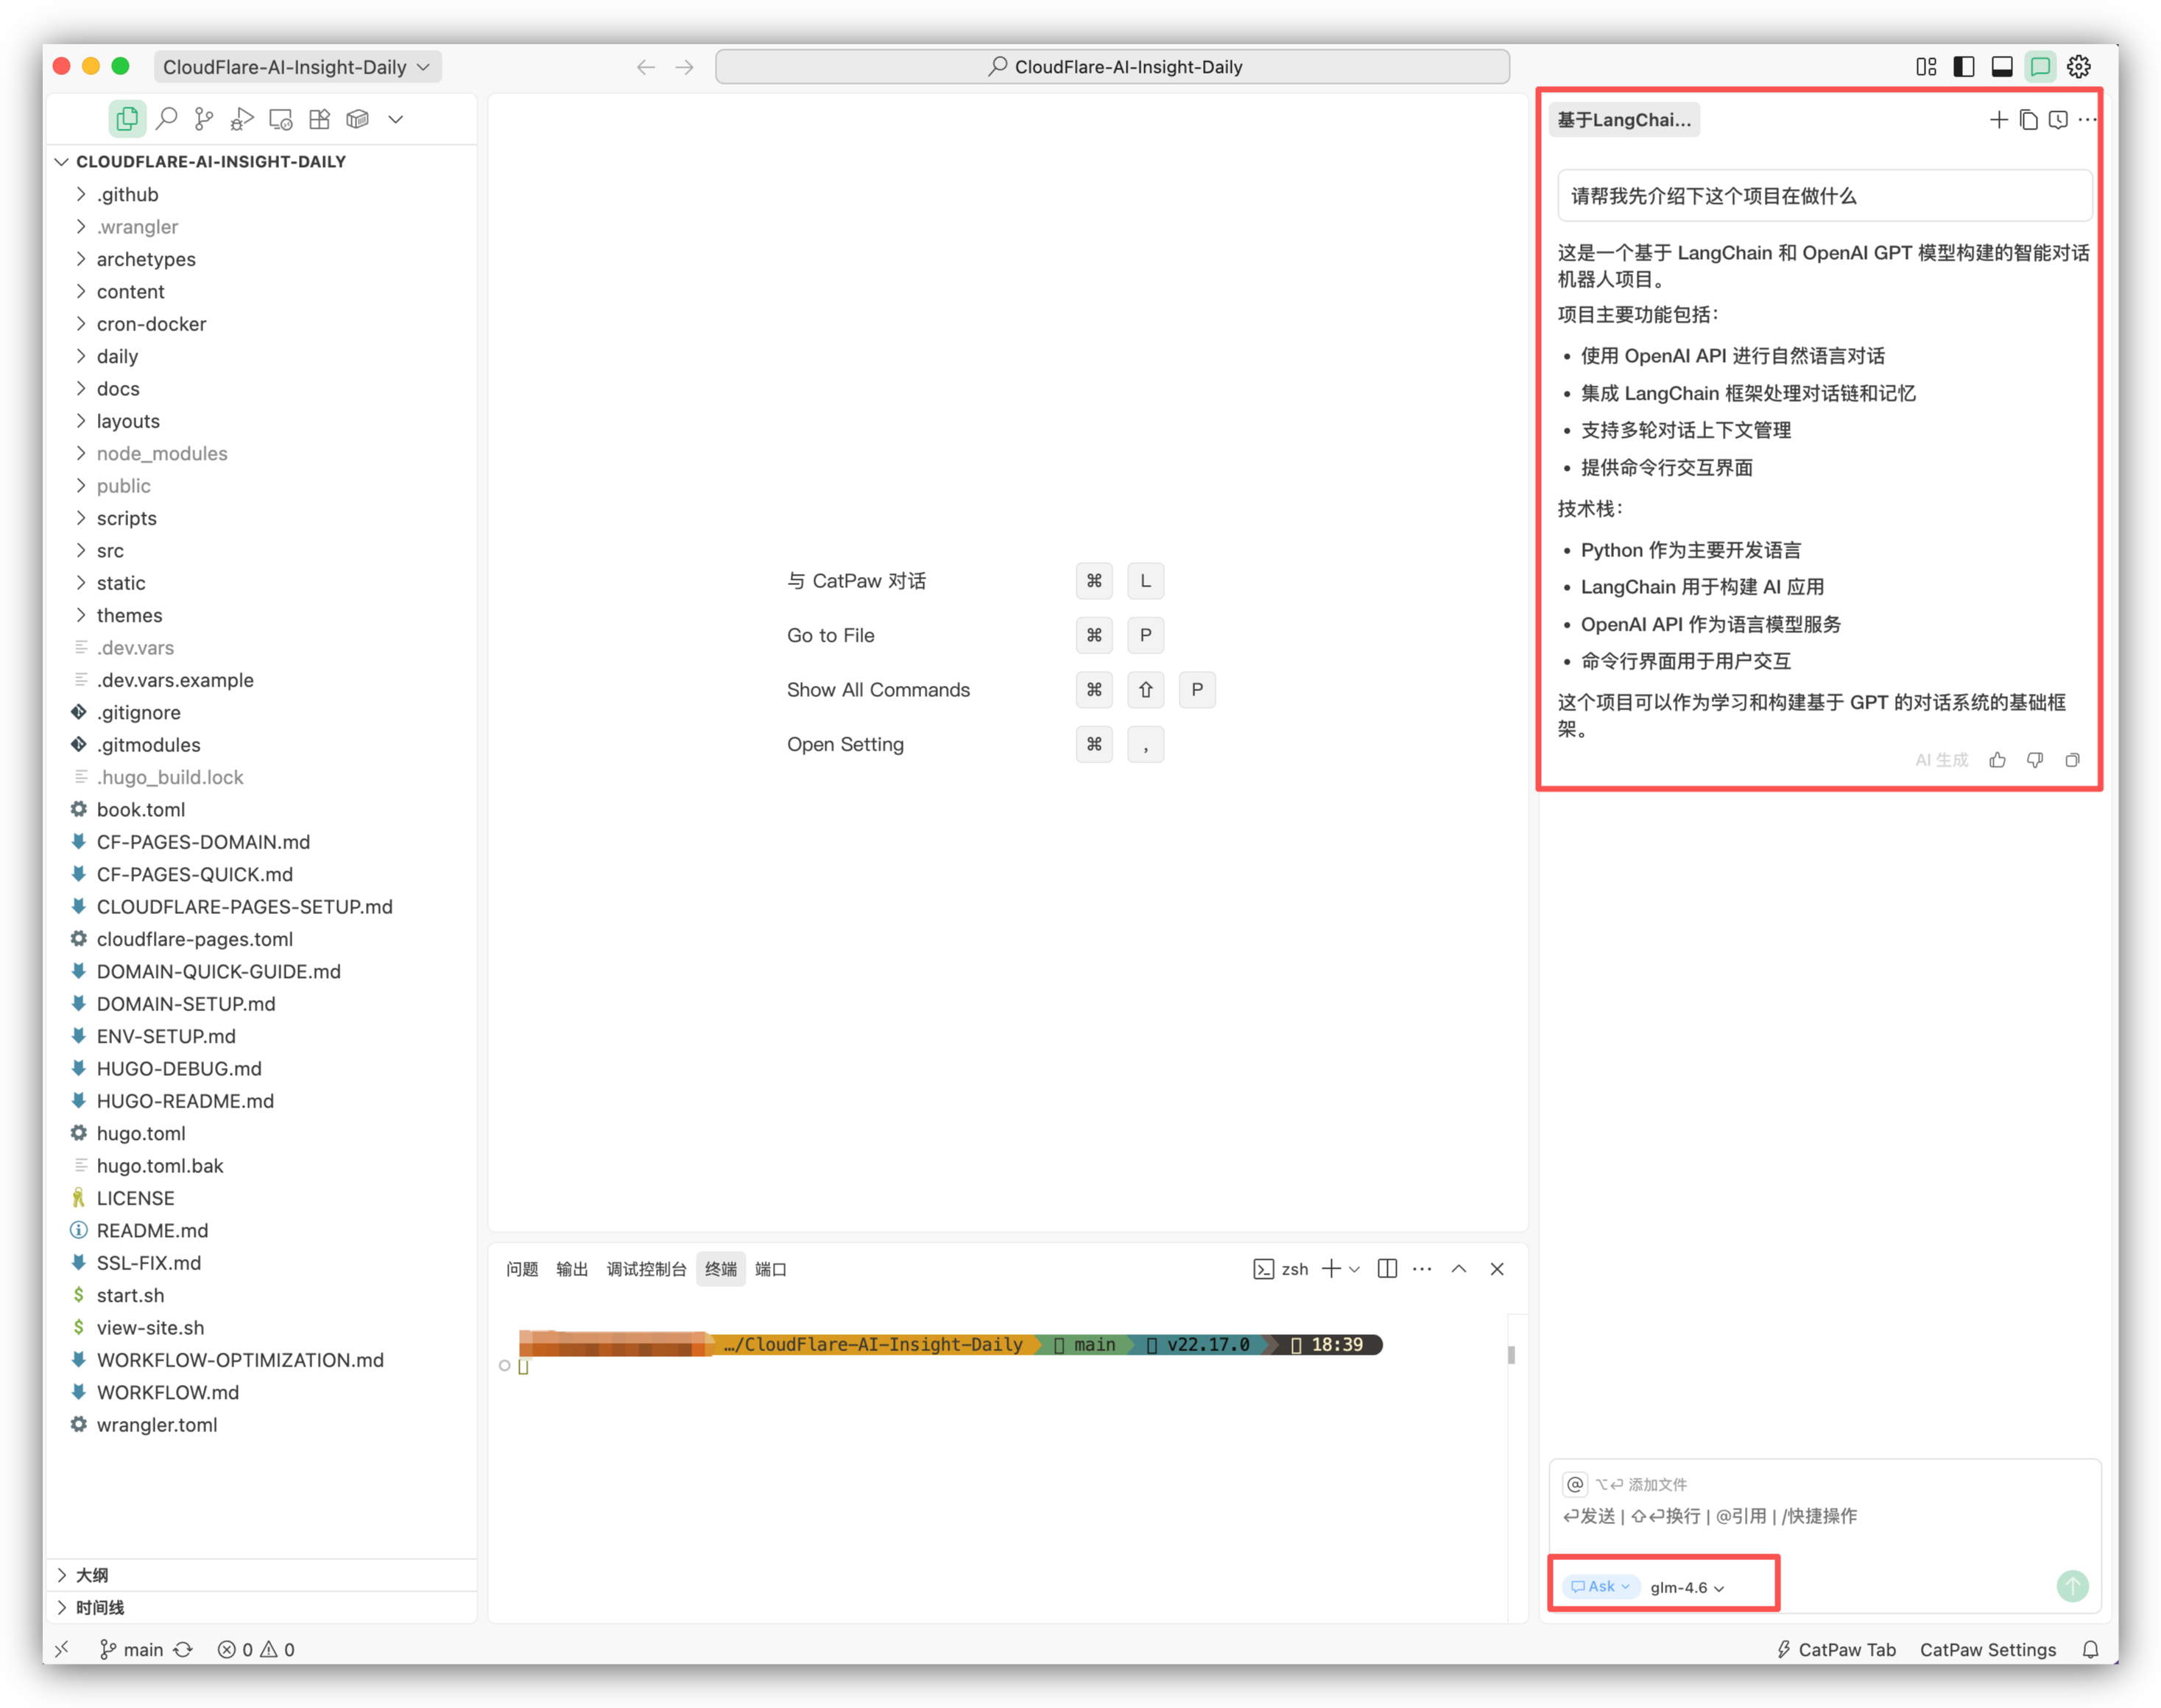Toggle the bottom panel visibility

click(2002, 67)
